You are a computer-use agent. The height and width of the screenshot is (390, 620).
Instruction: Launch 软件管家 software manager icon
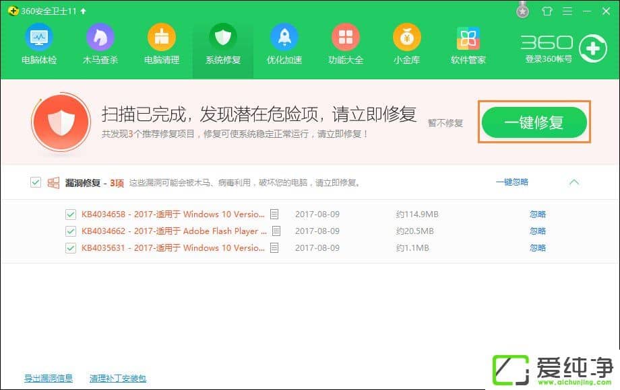click(468, 37)
